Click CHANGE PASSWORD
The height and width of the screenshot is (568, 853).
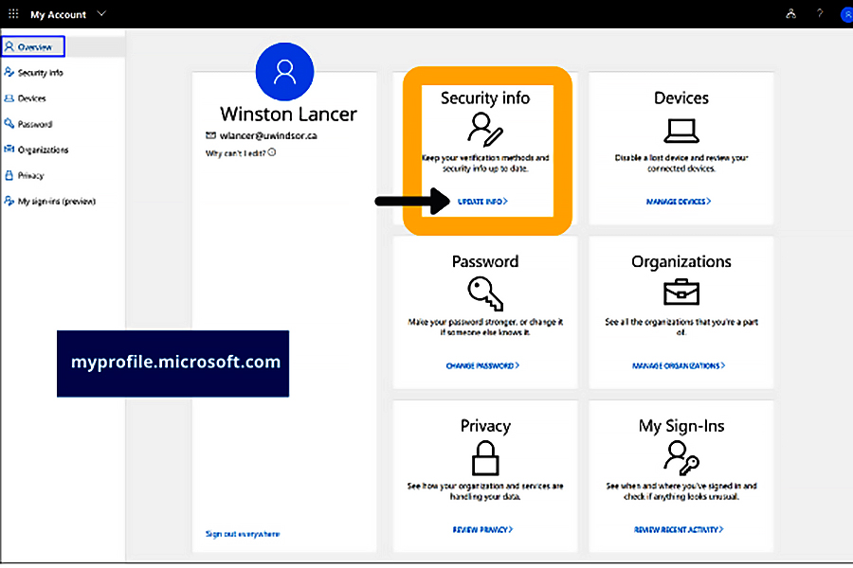pyautogui.click(x=484, y=365)
